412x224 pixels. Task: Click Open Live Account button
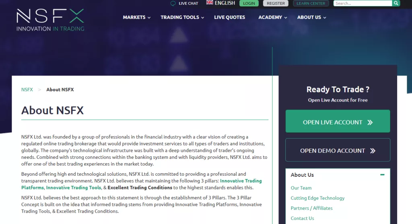338,121
